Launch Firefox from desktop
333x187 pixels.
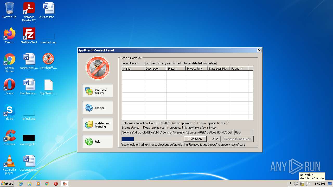coord(9,36)
